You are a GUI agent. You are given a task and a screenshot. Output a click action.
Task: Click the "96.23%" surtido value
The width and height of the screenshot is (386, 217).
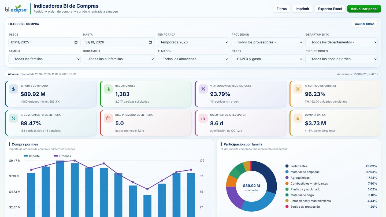point(315,94)
